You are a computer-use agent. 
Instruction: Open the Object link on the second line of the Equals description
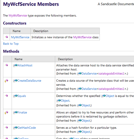(65, 101)
